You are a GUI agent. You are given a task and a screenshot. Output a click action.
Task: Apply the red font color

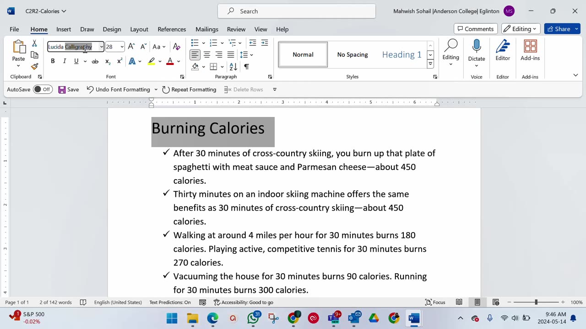pyautogui.click(x=170, y=61)
